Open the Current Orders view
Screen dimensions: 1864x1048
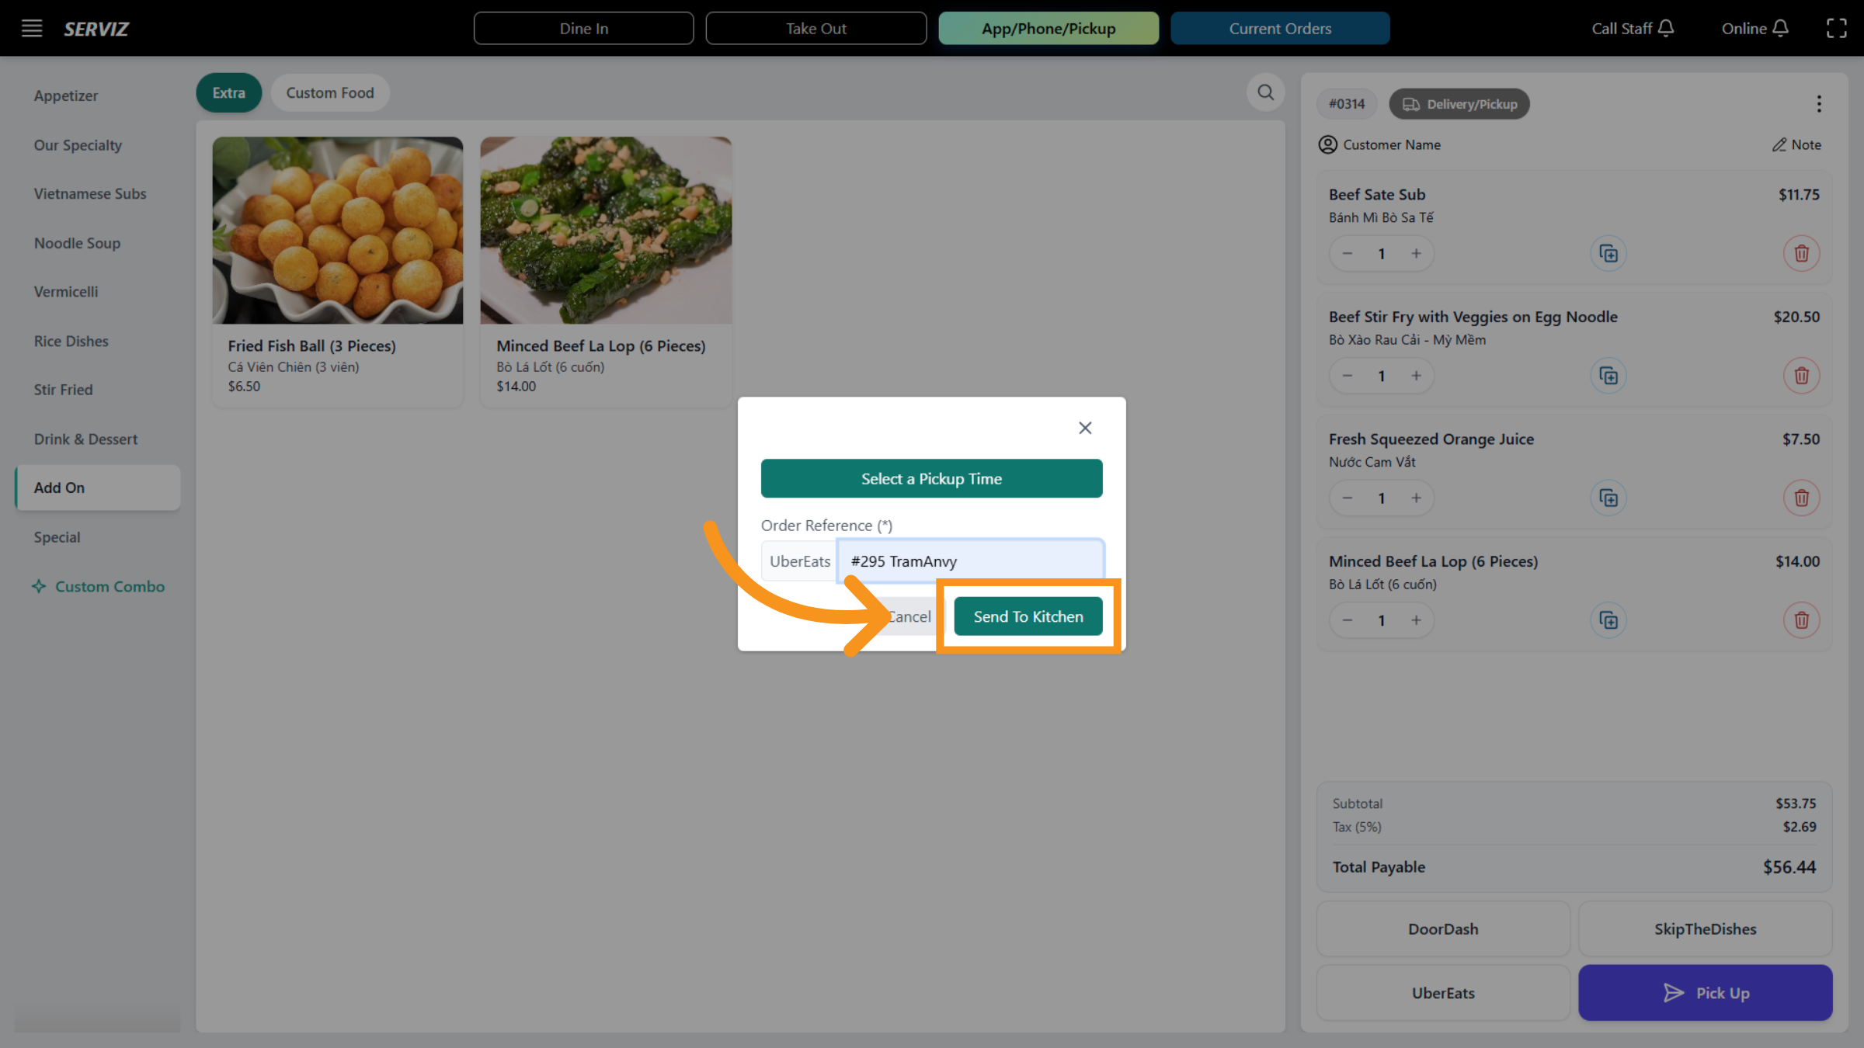[x=1280, y=28]
